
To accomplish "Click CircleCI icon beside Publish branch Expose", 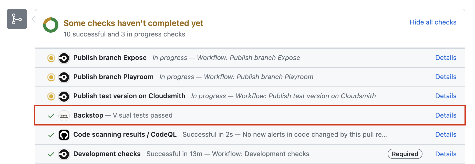I will coord(64,58).
